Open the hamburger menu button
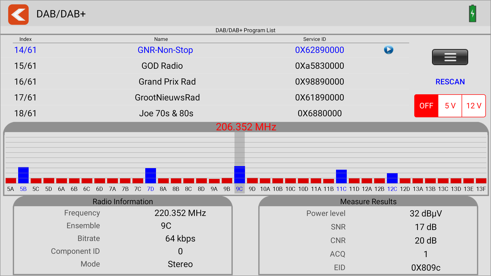This screenshot has height=276, width=491. click(450, 57)
